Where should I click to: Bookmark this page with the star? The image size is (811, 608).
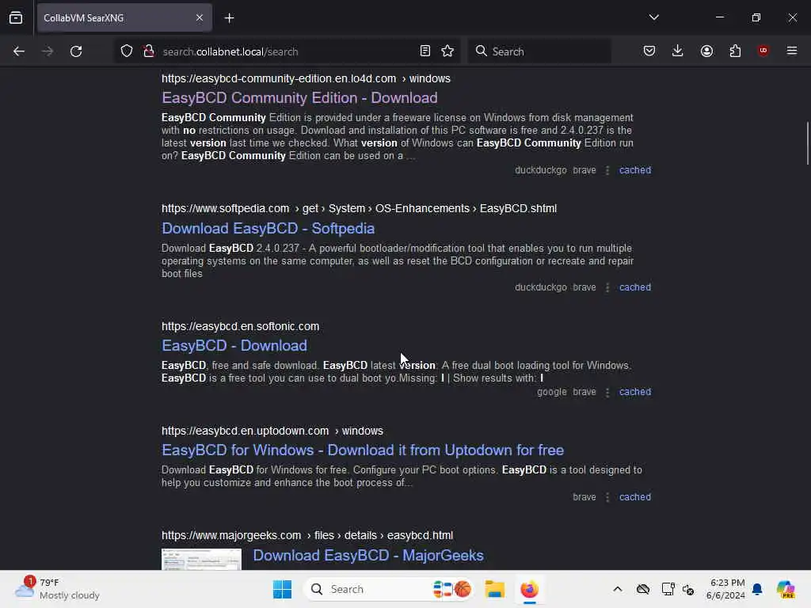pos(447,51)
